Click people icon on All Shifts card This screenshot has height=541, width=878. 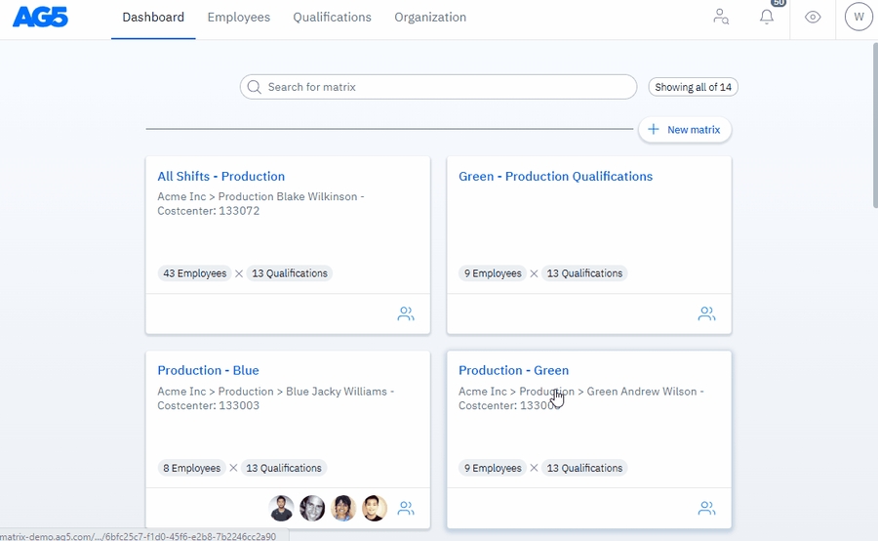(x=406, y=314)
